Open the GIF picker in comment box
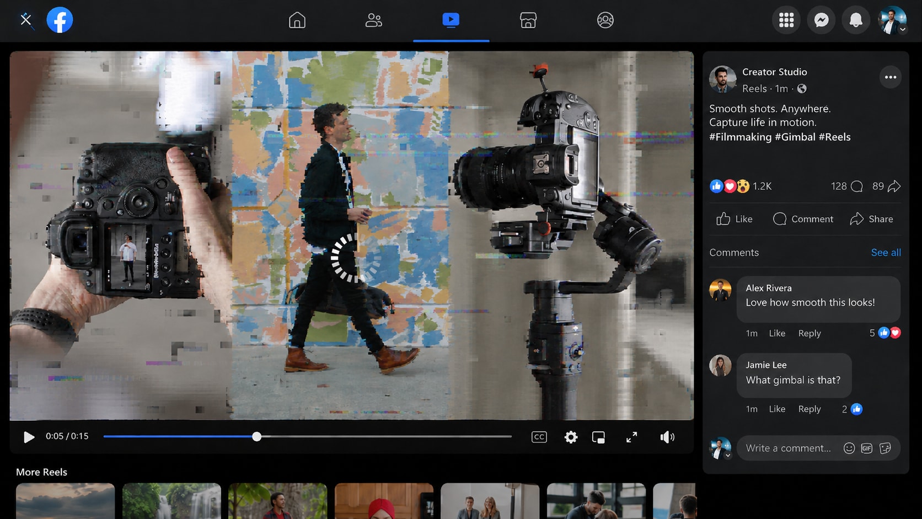 tap(867, 448)
